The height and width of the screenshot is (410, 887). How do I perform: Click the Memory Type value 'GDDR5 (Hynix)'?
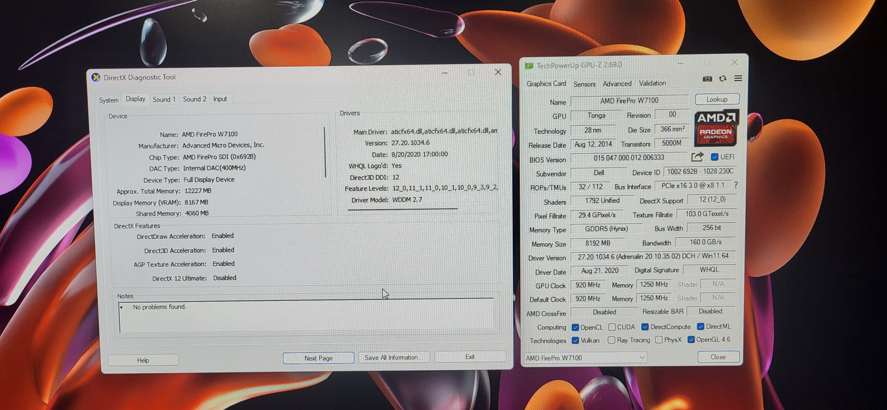[x=606, y=229]
